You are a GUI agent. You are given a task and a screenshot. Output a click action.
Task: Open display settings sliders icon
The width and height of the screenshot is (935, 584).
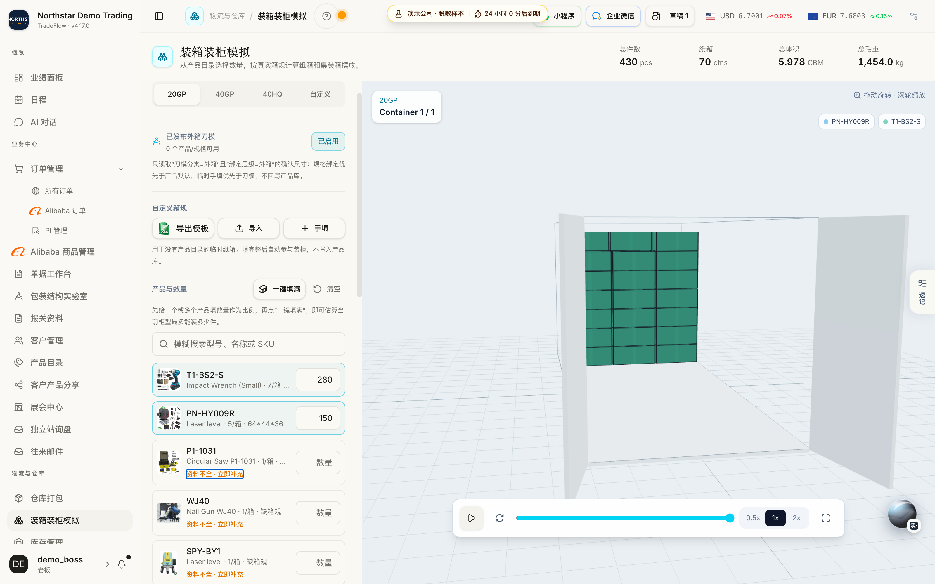(914, 16)
